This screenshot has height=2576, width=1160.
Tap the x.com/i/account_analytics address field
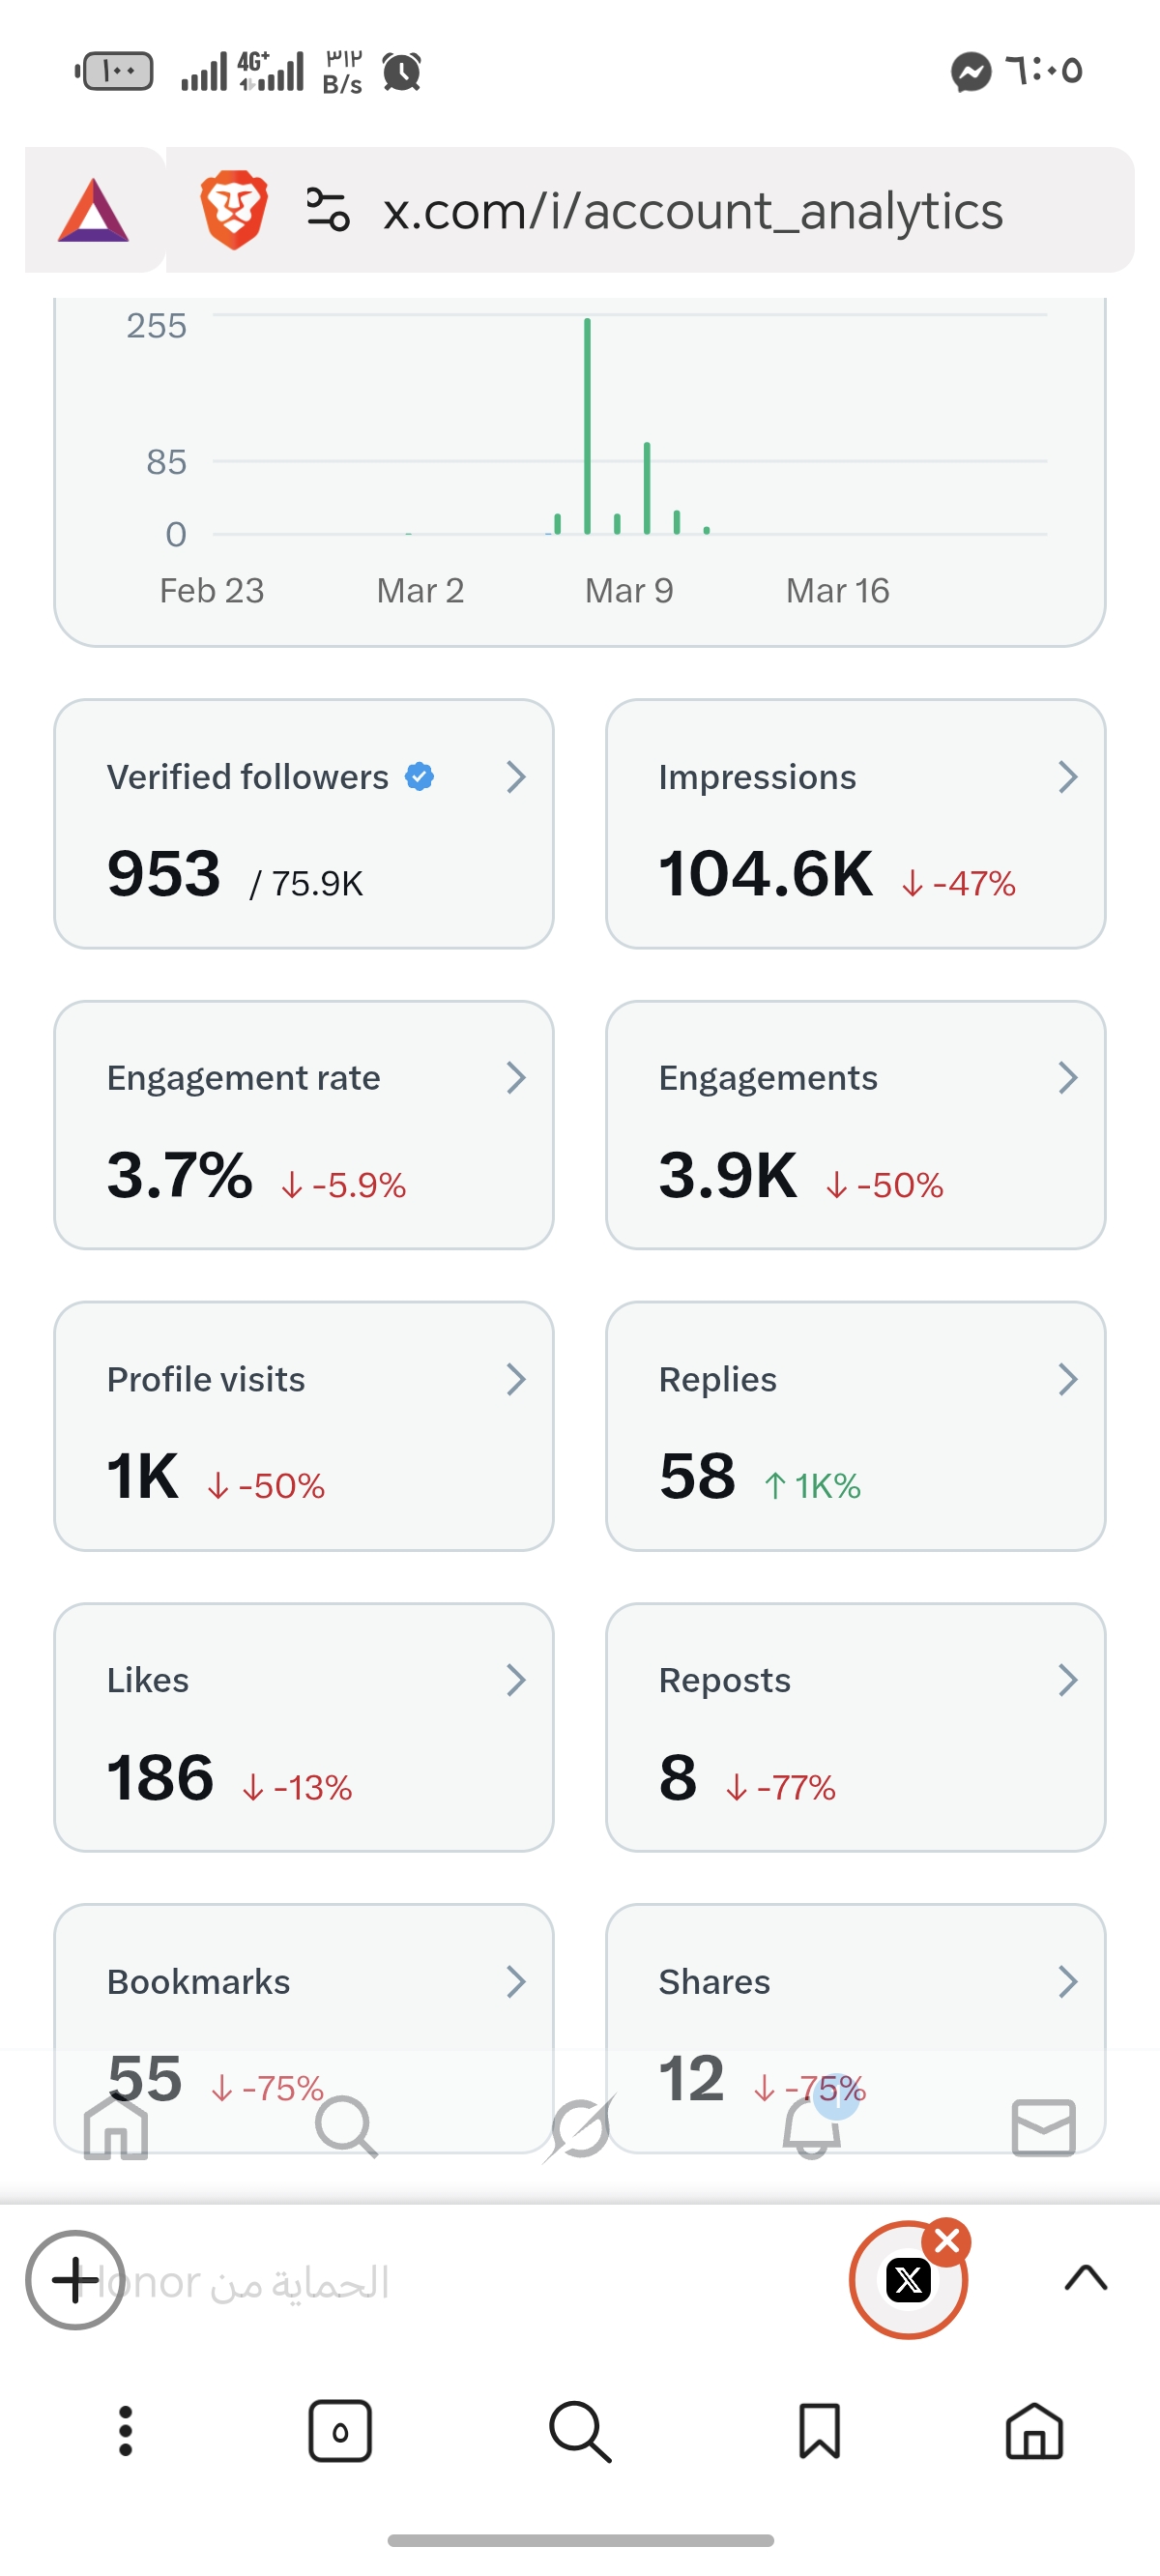tap(692, 211)
